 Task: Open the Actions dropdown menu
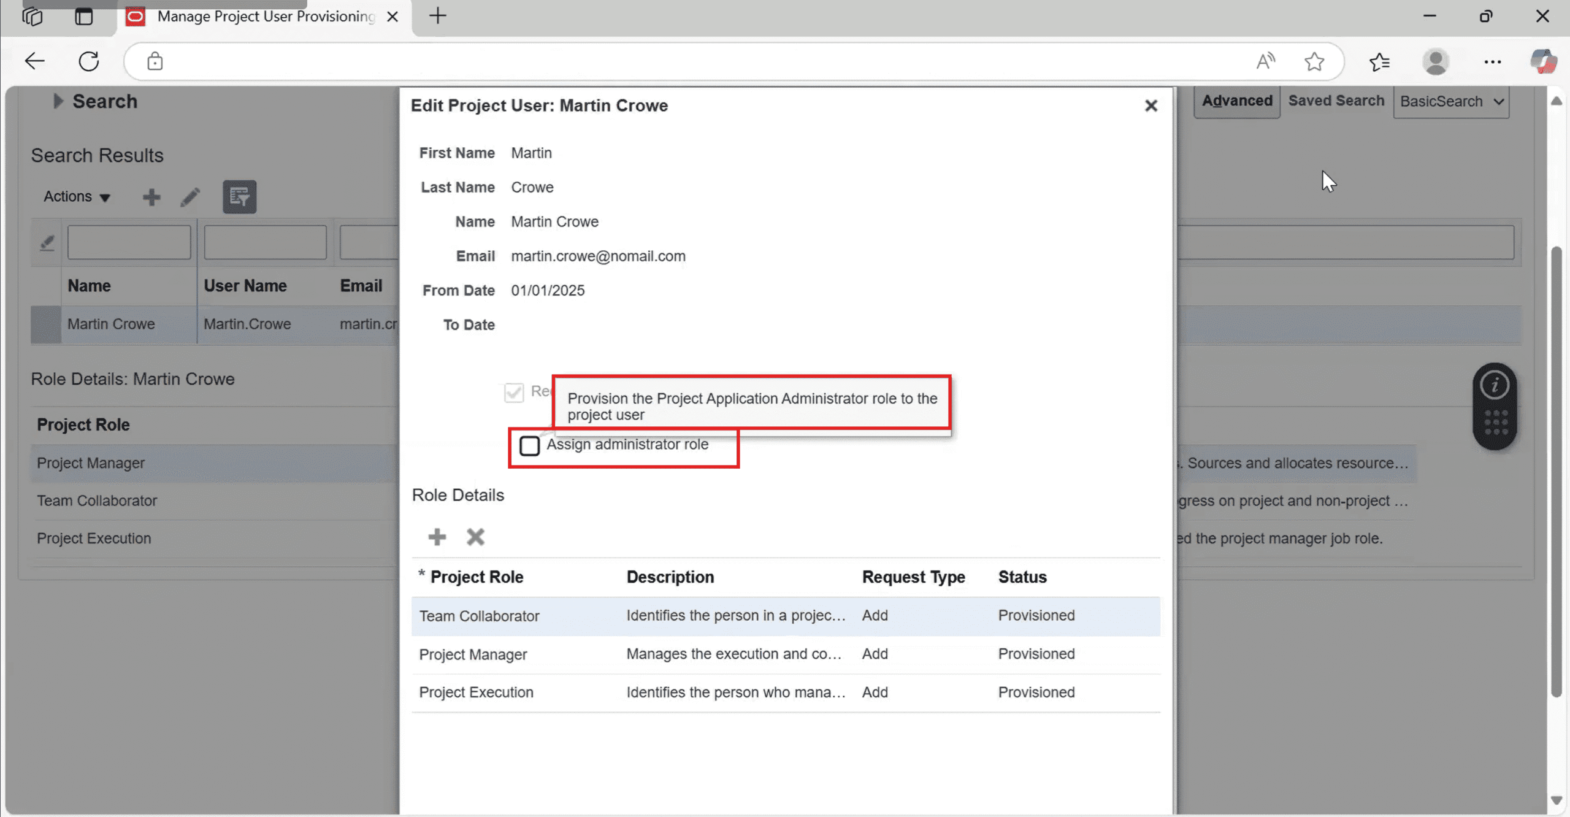[77, 197]
